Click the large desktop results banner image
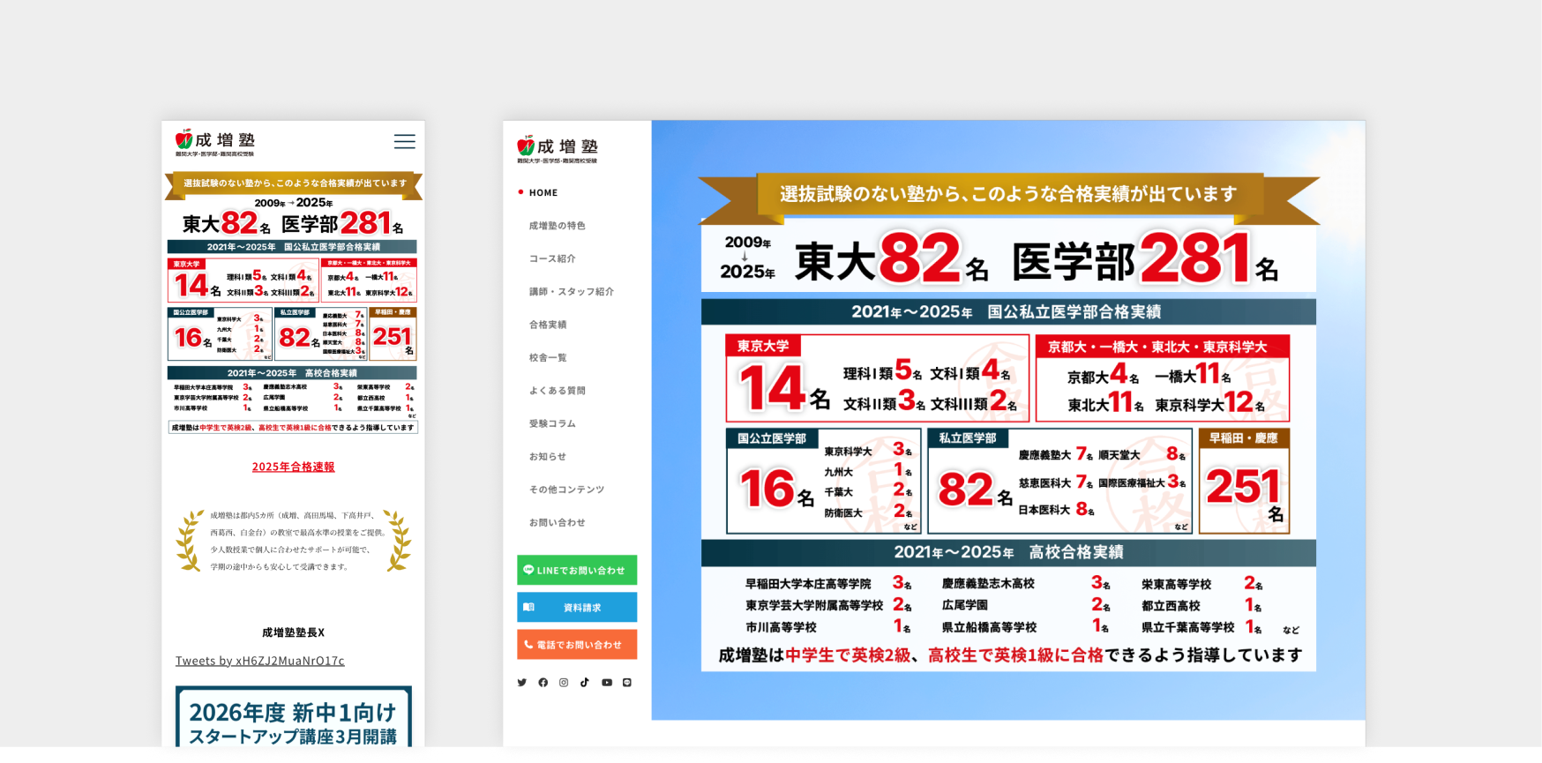Image resolution: width=1542 pixels, height=763 pixels. click(1008, 422)
